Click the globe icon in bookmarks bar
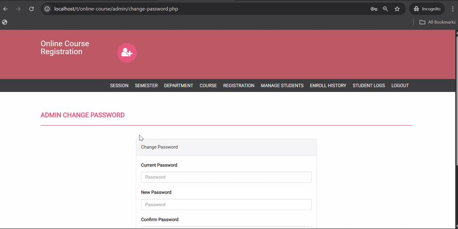 pyautogui.click(x=4, y=22)
